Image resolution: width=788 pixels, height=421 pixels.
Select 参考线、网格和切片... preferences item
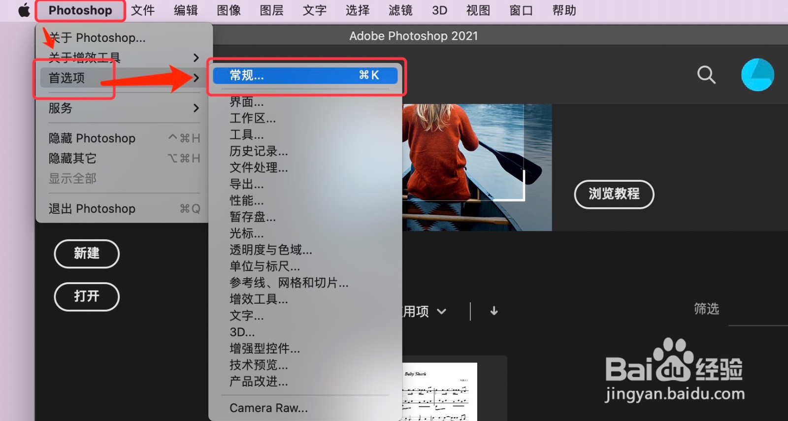[x=305, y=283]
